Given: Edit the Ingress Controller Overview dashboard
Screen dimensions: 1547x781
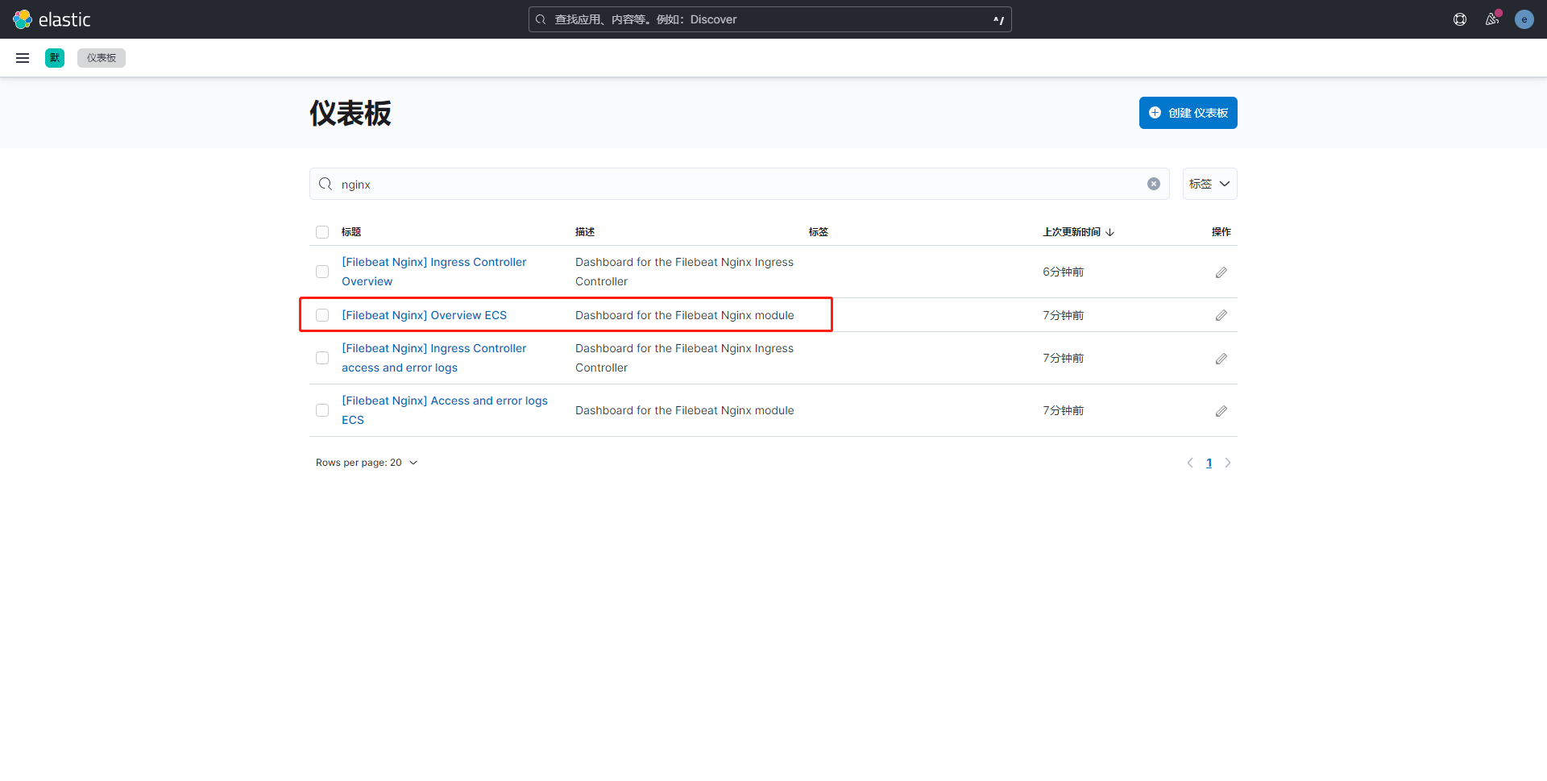Looking at the screenshot, I should (x=1221, y=272).
